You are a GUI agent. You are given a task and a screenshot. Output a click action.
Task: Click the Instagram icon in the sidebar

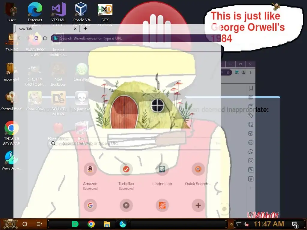coord(251,161)
